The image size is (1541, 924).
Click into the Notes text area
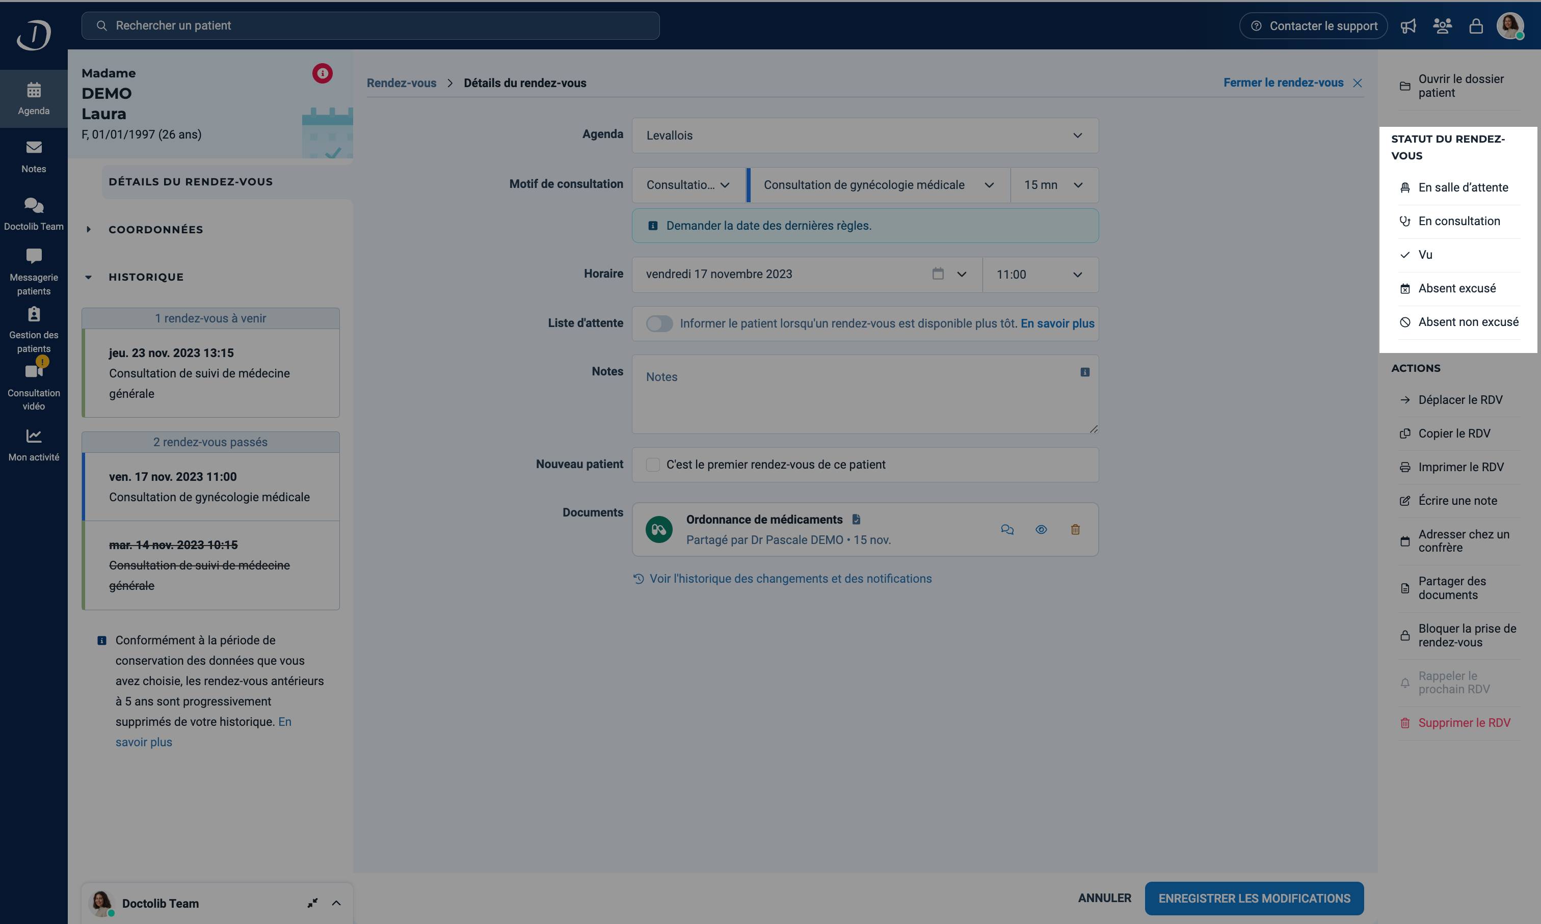(865, 394)
